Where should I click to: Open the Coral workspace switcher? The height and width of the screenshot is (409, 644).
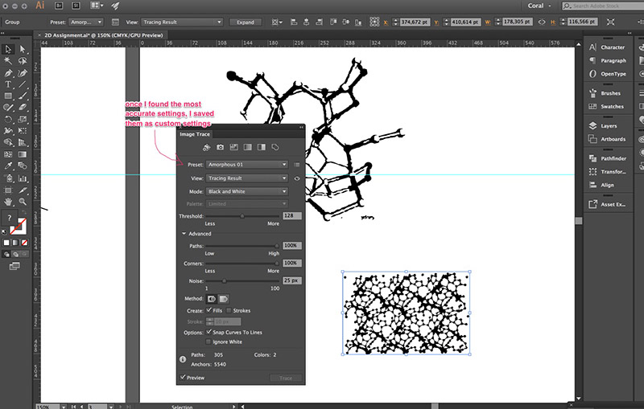click(x=539, y=6)
